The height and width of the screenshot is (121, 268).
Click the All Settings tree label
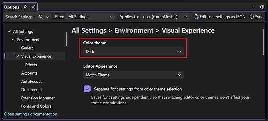[x=23, y=32]
